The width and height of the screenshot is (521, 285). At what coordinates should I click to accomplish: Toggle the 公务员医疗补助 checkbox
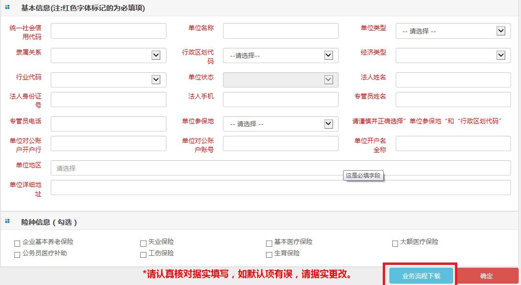point(18,254)
